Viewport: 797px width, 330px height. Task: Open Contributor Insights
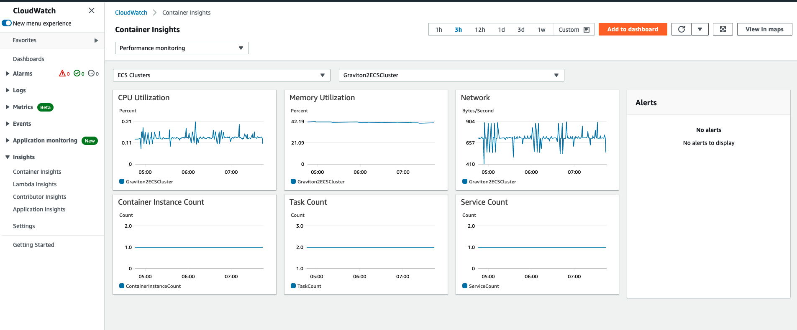tap(40, 197)
